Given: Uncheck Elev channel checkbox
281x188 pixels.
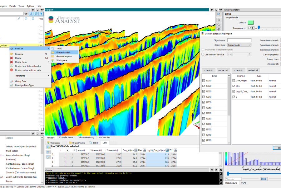Looking at the screenshot, I should 234,86.
